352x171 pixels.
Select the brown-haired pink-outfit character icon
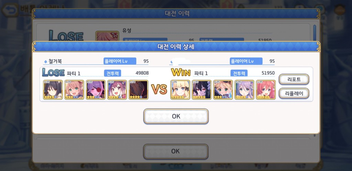117,90
